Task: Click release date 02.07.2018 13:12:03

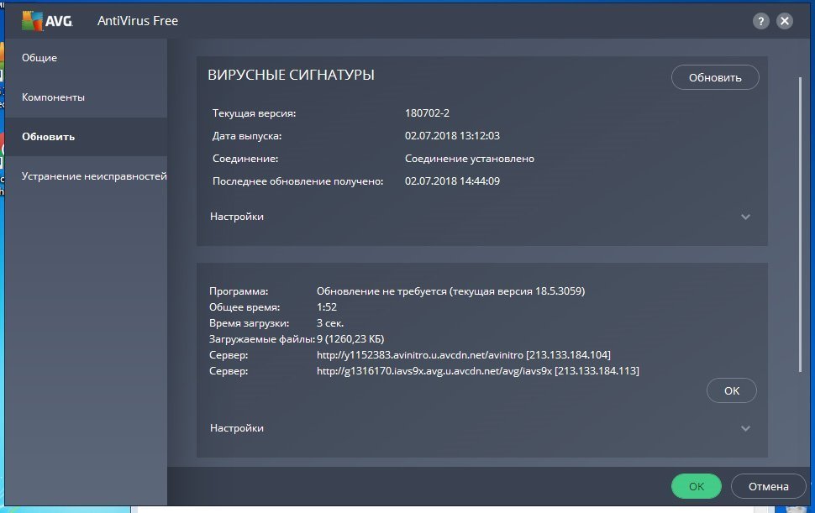Action: (452, 136)
